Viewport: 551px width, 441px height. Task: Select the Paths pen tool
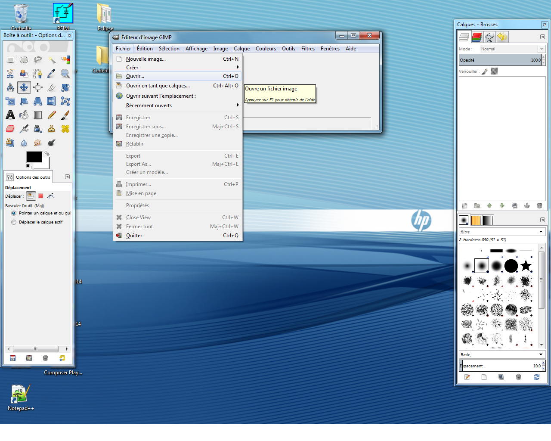coord(38,74)
